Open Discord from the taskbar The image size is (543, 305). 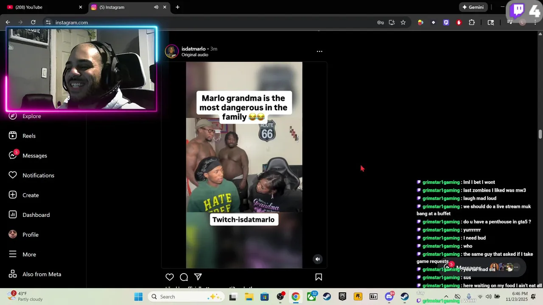click(x=389, y=297)
